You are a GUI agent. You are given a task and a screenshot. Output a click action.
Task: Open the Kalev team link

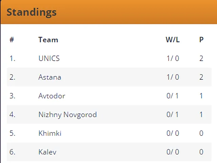tap(47, 152)
